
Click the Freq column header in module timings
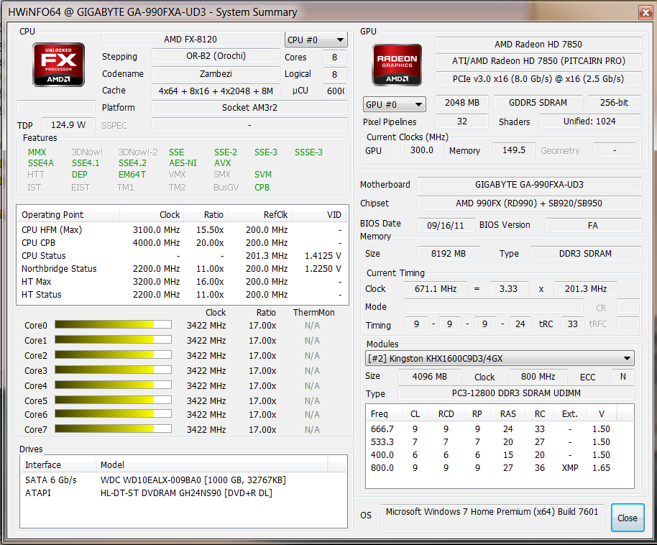click(x=384, y=413)
